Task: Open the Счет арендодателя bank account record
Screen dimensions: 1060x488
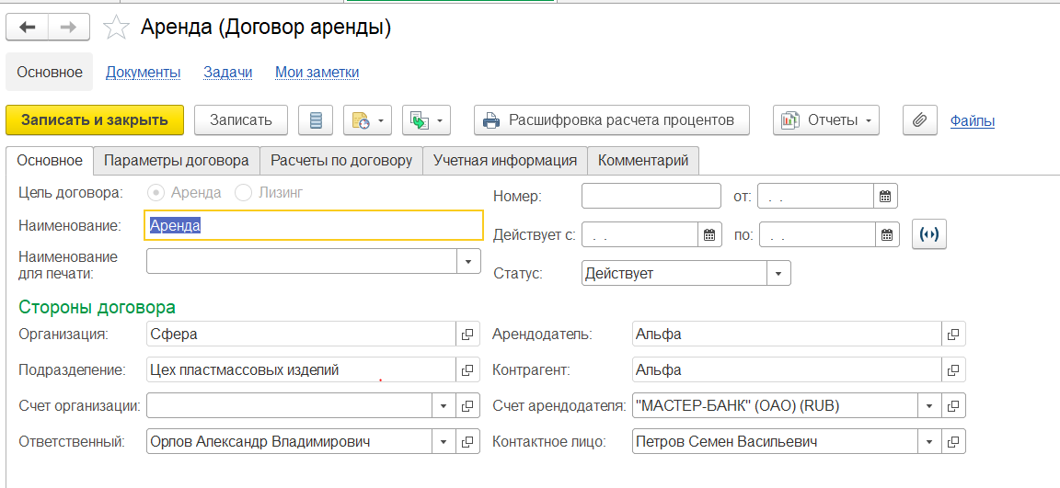Action: click(954, 406)
